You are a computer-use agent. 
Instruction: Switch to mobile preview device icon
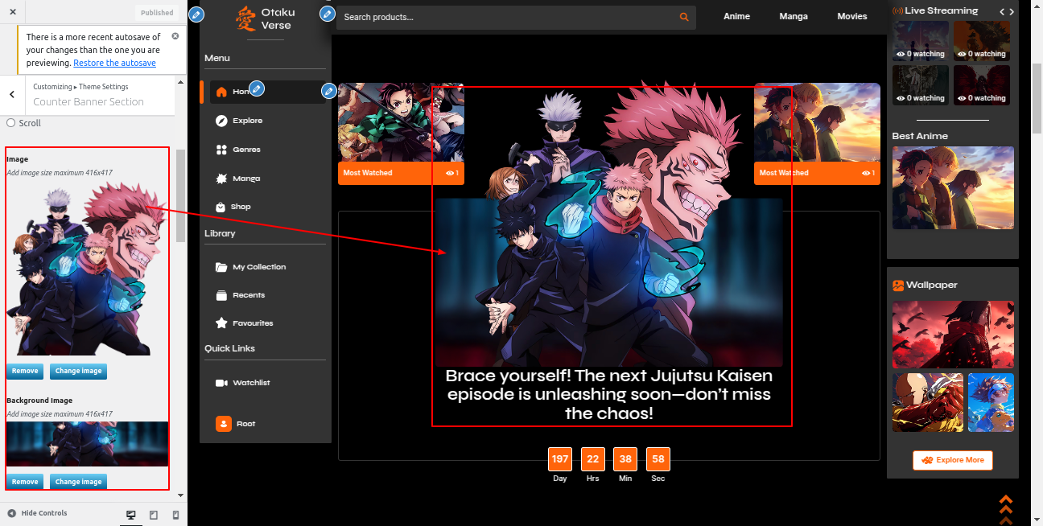(x=176, y=515)
